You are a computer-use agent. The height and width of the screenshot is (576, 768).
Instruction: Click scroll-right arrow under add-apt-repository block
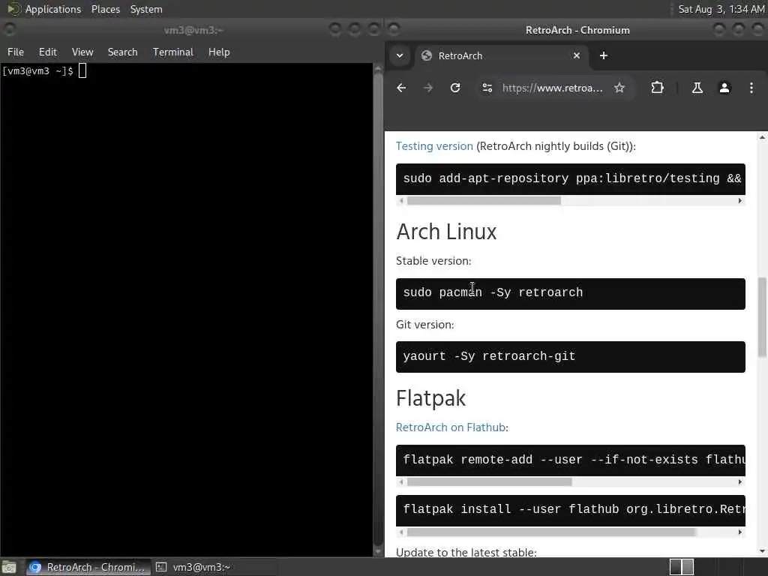(x=739, y=201)
